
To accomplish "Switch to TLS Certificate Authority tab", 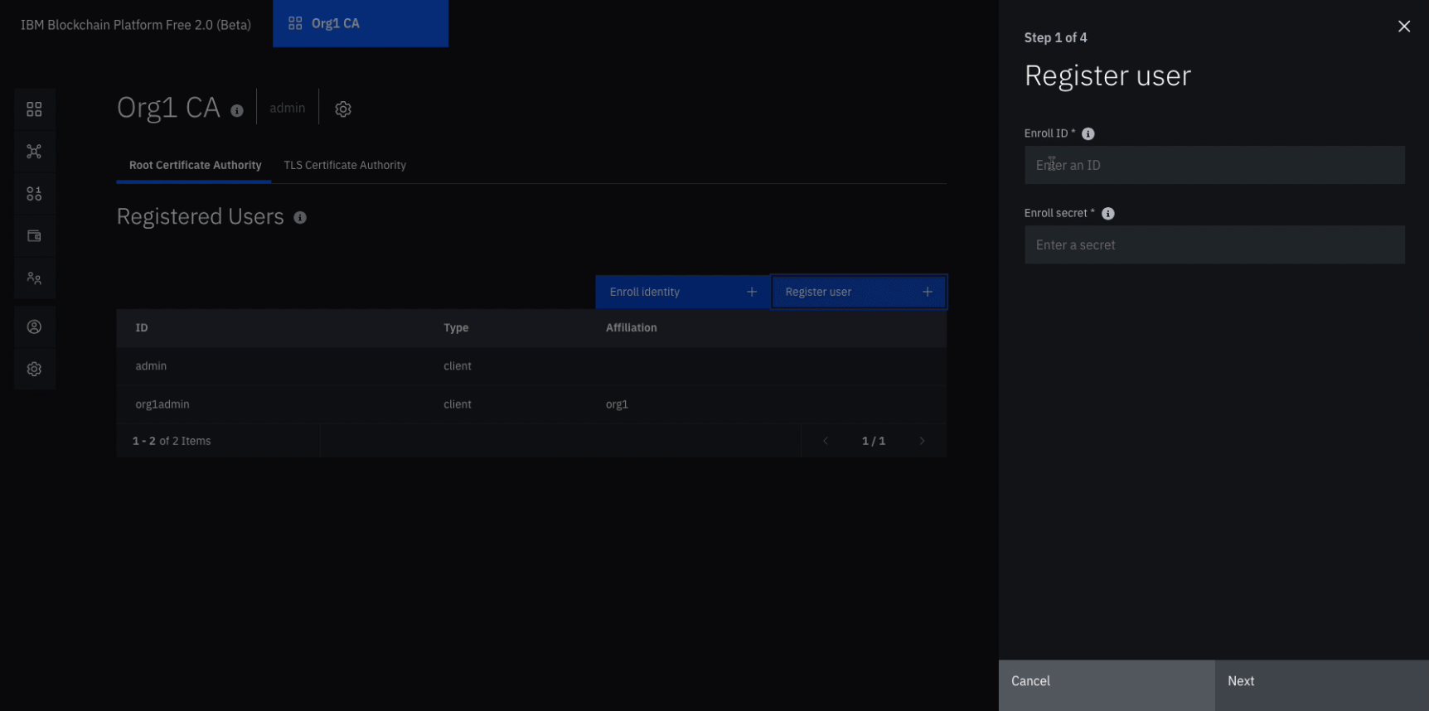I will point(345,166).
